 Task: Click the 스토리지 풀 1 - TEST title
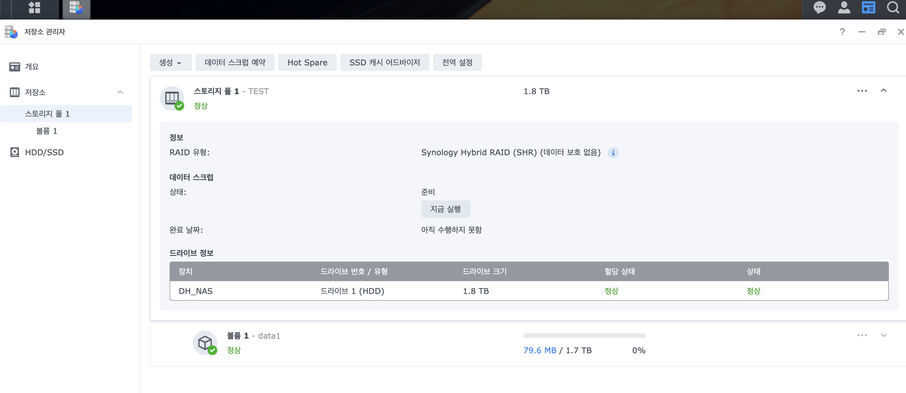pos(231,91)
